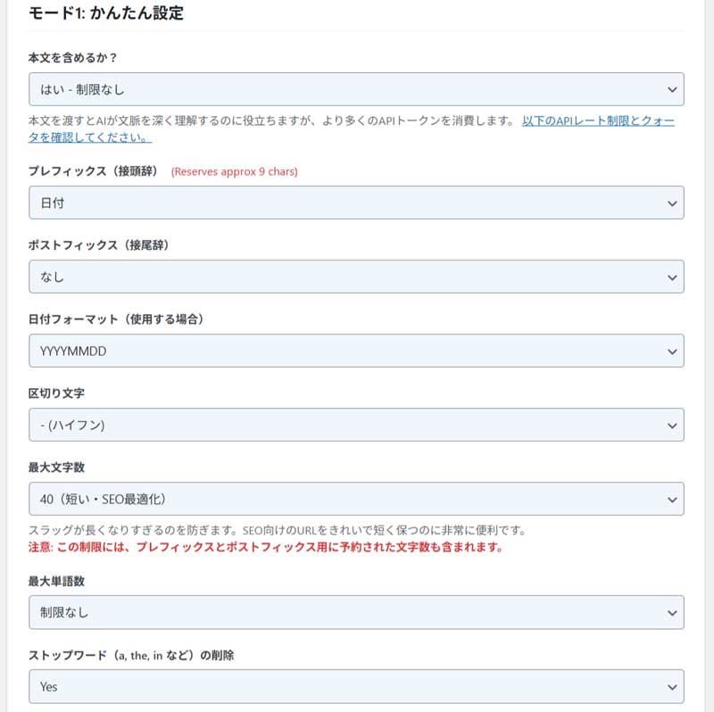Viewport: 714px width, 712px height.
Task: Open the 最大単語数 dropdown showing 制限なし
Action: (356, 612)
